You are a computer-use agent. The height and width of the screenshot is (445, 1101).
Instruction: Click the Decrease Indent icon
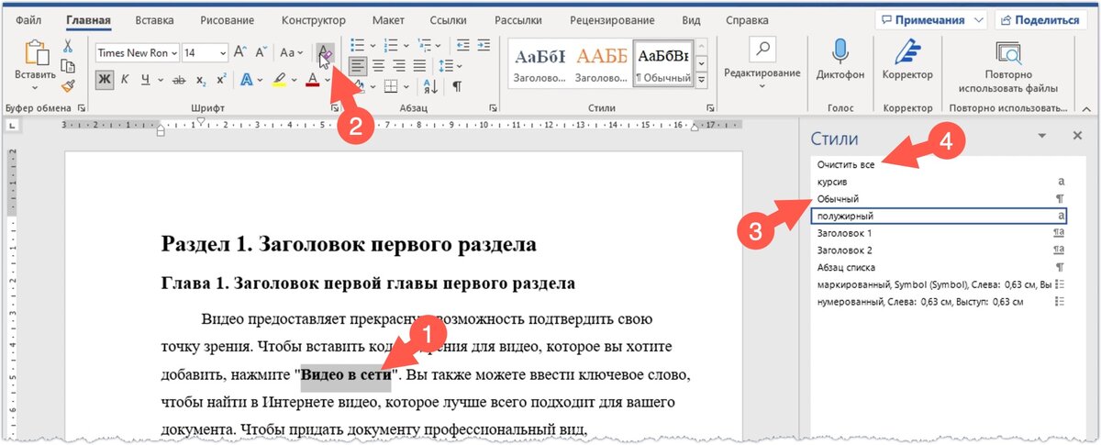click(x=462, y=44)
